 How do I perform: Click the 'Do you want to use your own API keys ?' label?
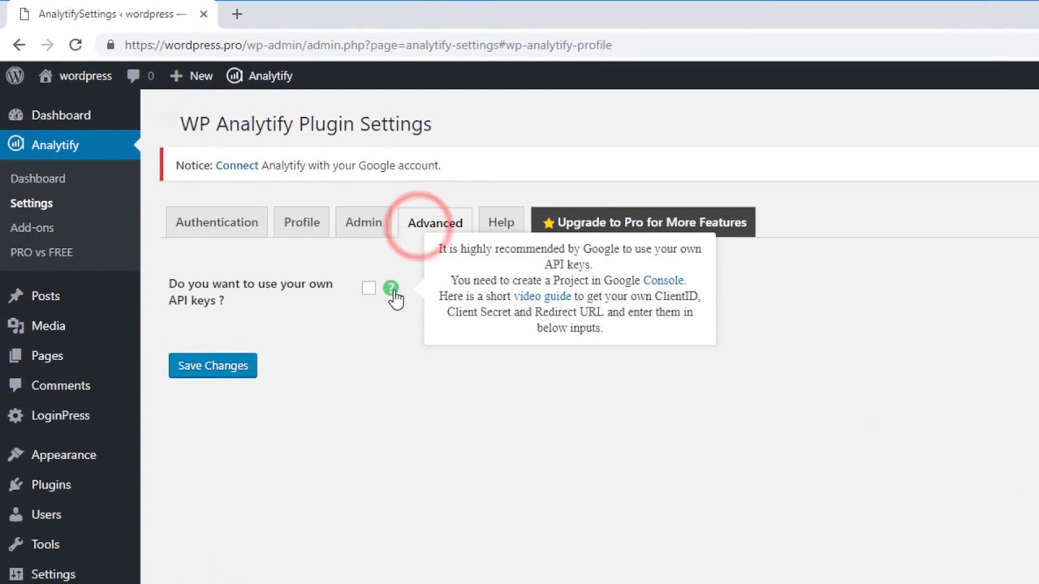[251, 292]
